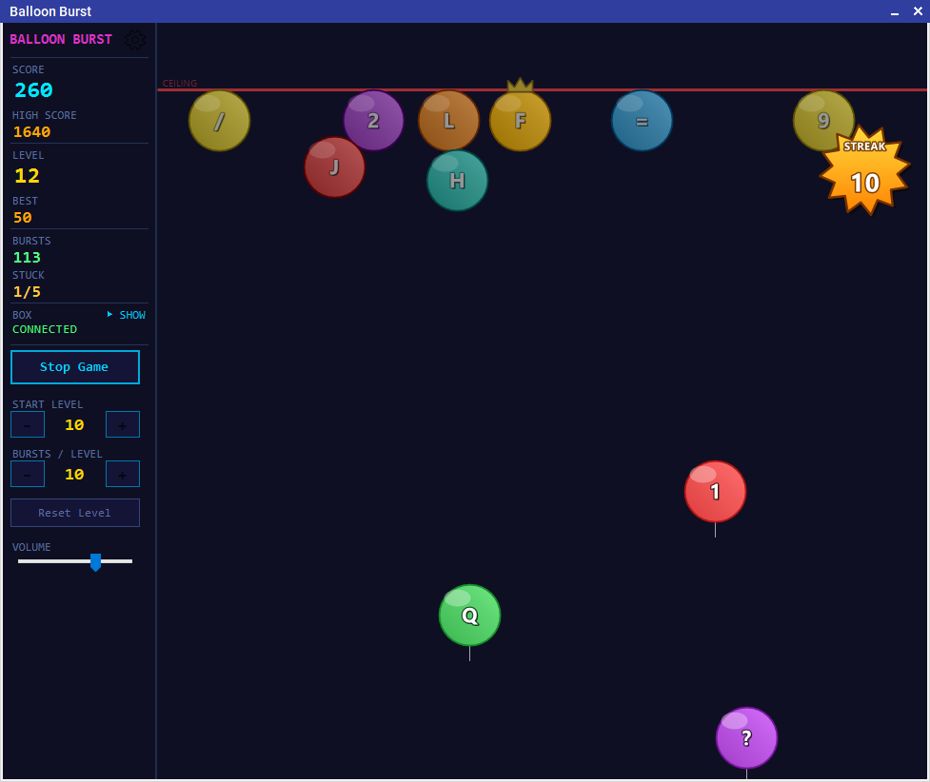Click the level number 12

pyautogui.click(x=27, y=176)
